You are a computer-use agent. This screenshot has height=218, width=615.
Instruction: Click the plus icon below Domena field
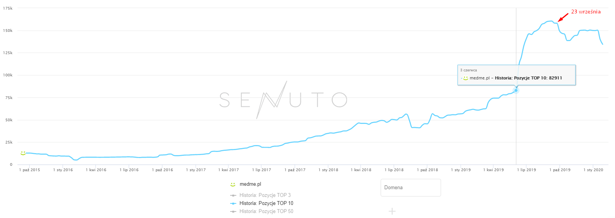pos(392,211)
